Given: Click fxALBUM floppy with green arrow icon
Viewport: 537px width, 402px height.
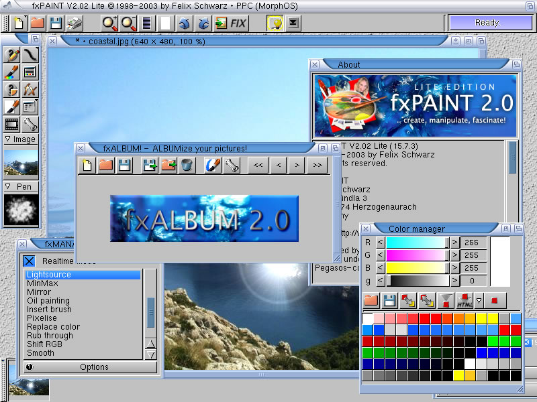Looking at the screenshot, I should pos(150,165).
